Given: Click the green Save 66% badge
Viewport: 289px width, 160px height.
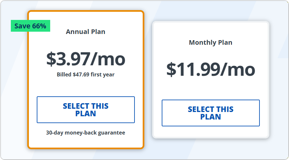Looking at the screenshot, I should (30, 26).
